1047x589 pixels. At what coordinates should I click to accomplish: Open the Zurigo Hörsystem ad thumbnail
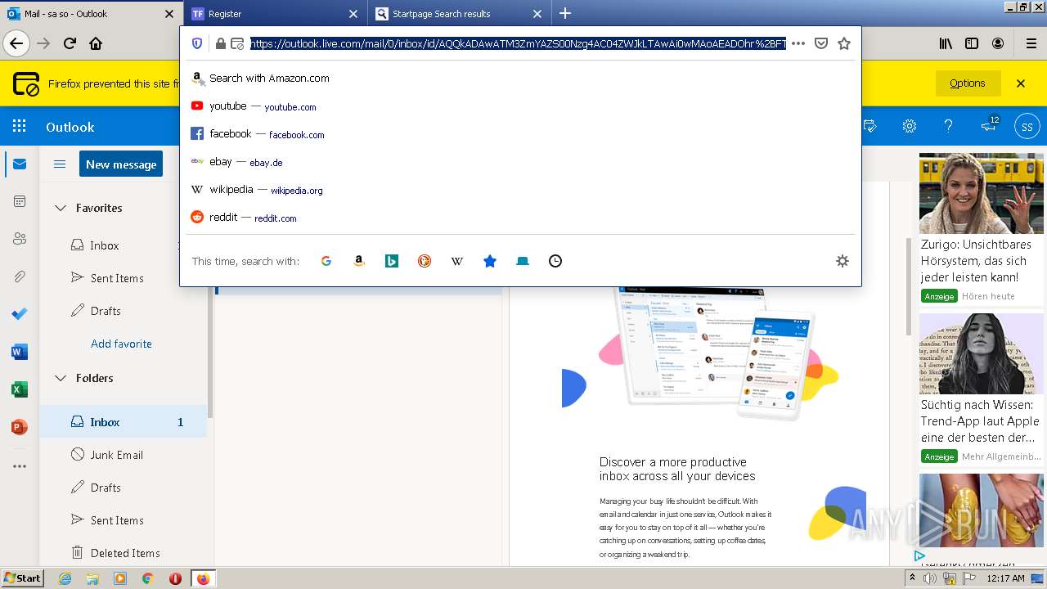(982, 194)
